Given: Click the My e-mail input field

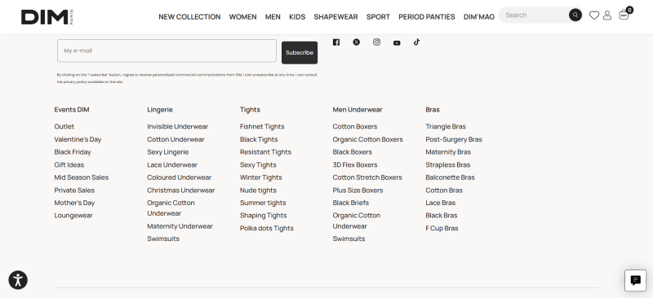Looking at the screenshot, I should (167, 50).
